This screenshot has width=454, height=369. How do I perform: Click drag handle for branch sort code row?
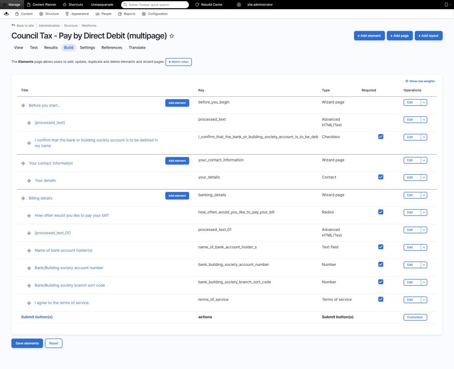click(29, 285)
